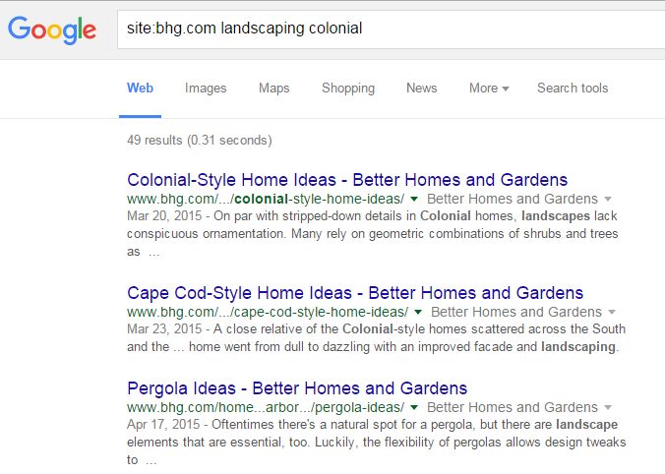Click gray arrow after third Better Homes and Gardens
This screenshot has width=665, height=474.
[x=608, y=407]
